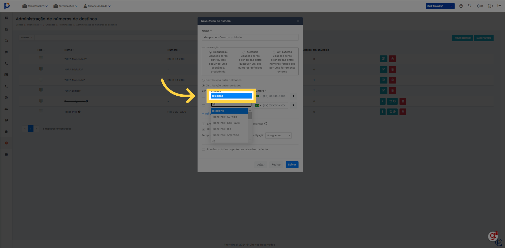Open the help question-mark icon in header
Viewport: 505px width, 248px height.
[461, 6]
